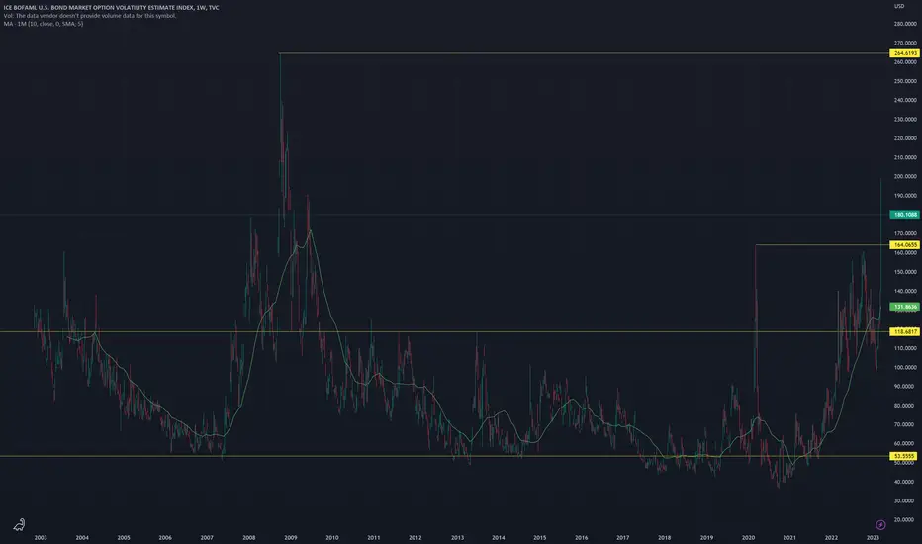Click the 40.0000 price scale value
This screenshot has width=922, height=544.
[x=905, y=482]
